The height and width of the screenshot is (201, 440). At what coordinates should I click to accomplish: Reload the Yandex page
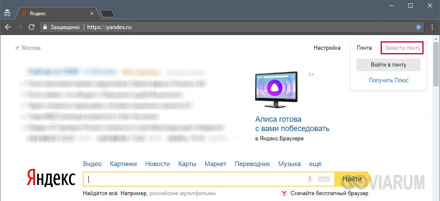pos(32,27)
